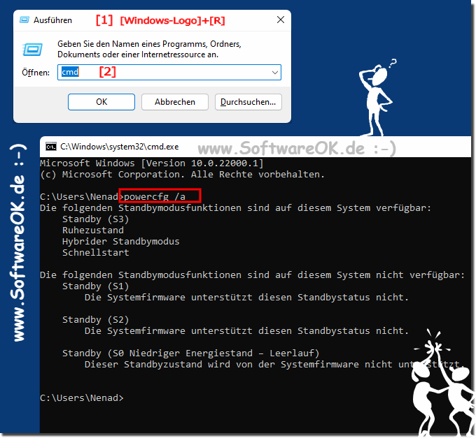Expand the Öffnen combo box dropdown arrow
Viewport: 476px width, 438px height.
click(x=275, y=73)
